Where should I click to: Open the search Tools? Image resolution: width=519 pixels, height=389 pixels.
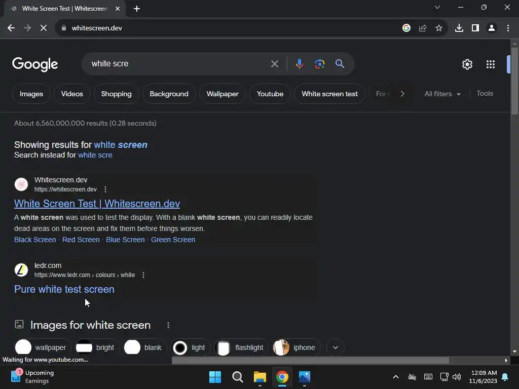point(485,94)
